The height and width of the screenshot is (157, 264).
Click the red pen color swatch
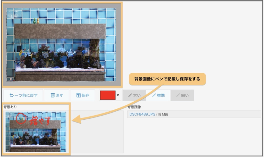[x=107, y=96]
